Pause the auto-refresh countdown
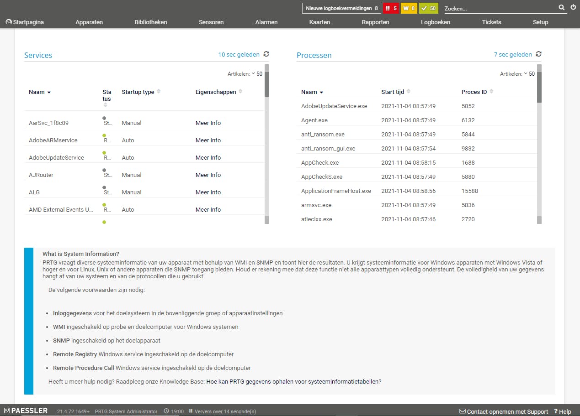This screenshot has width=580, height=416. (x=191, y=411)
